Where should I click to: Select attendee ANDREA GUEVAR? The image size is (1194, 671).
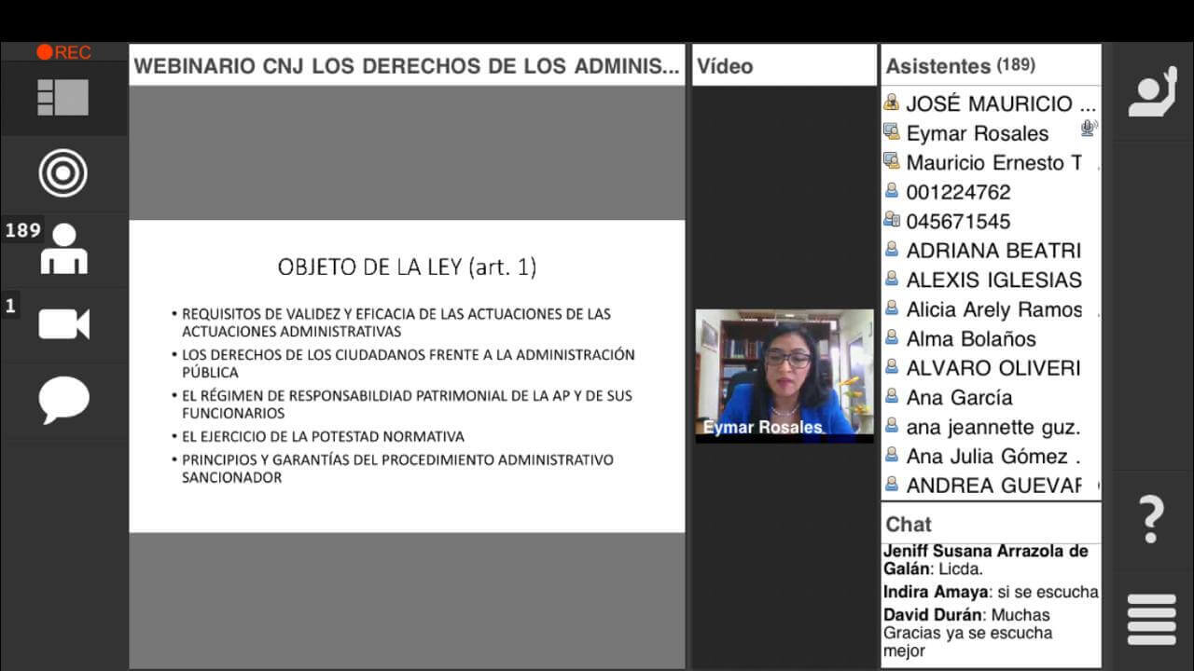coord(991,486)
